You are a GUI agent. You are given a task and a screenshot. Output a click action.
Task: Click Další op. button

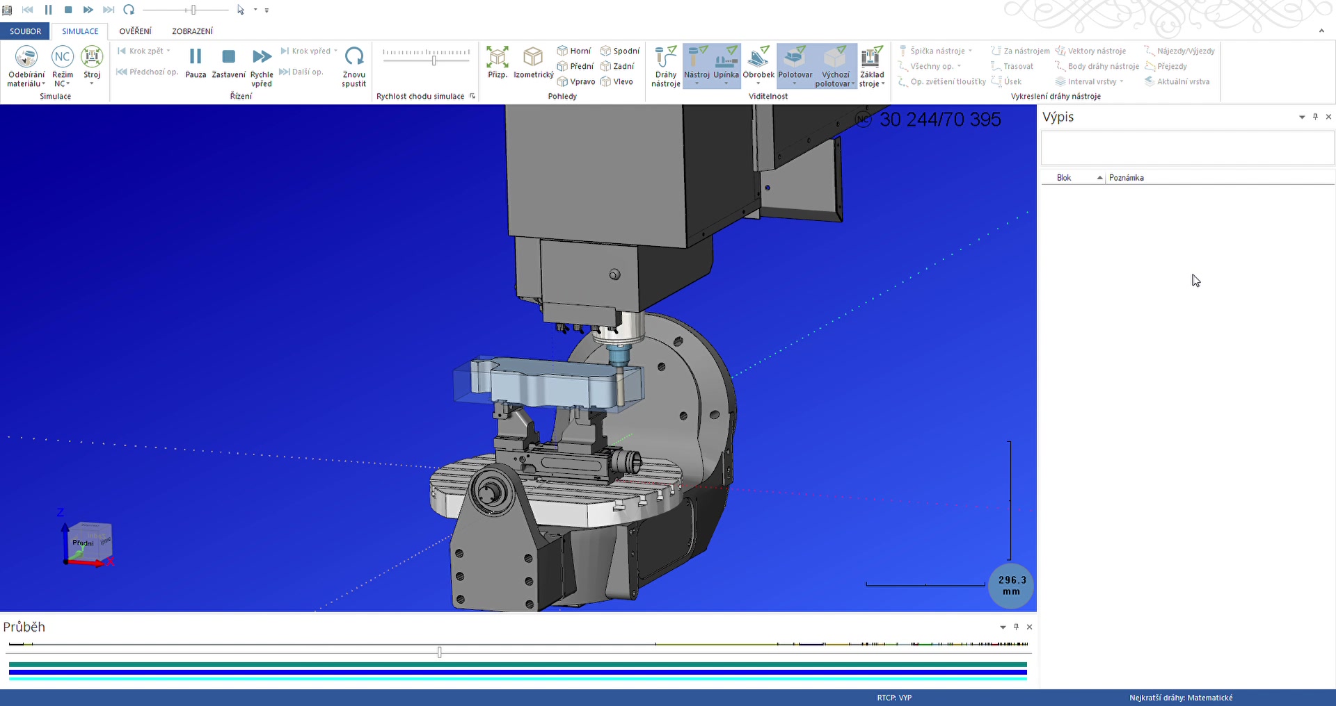pyautogui.click(x=301, y=72)
